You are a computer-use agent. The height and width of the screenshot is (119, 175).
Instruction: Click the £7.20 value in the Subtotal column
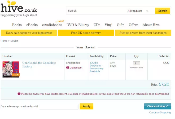click(x=166, y=63)
